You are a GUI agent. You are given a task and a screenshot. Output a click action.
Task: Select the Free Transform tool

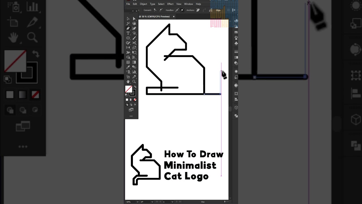pyautogui.click(x=134, y=52)
